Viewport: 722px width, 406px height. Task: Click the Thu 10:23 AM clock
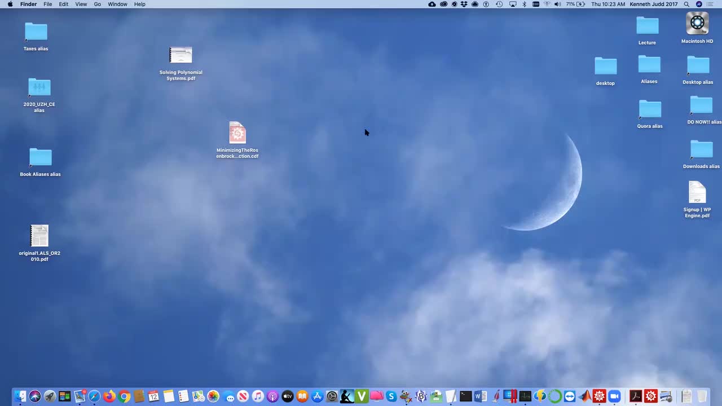pyautogui.click(x=608, y=4)
